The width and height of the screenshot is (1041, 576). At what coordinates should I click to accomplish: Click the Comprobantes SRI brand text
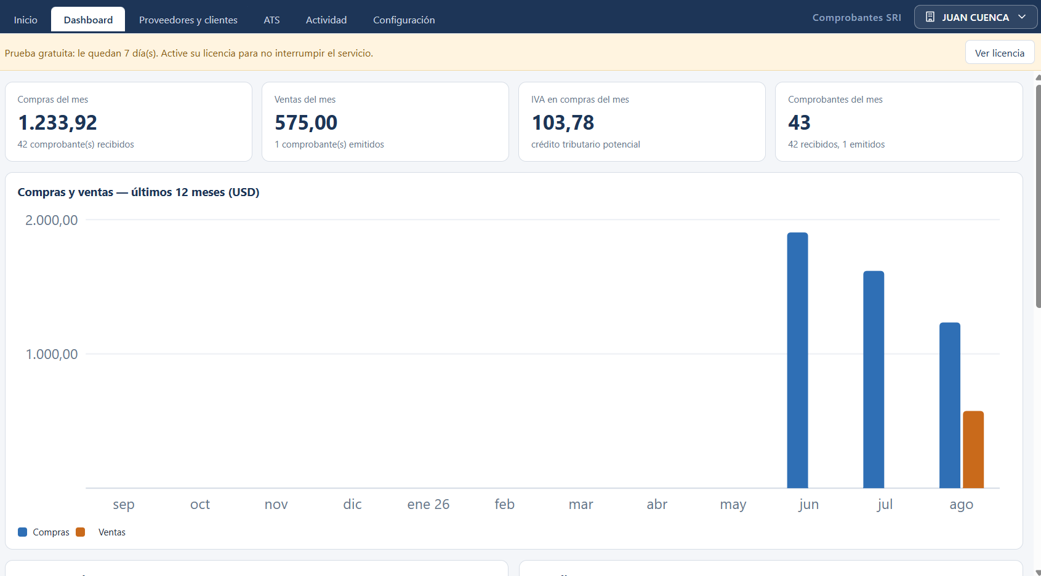coord(856,17)
